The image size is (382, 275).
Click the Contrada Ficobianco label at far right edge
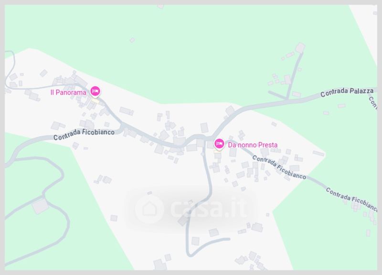point(352,199)
